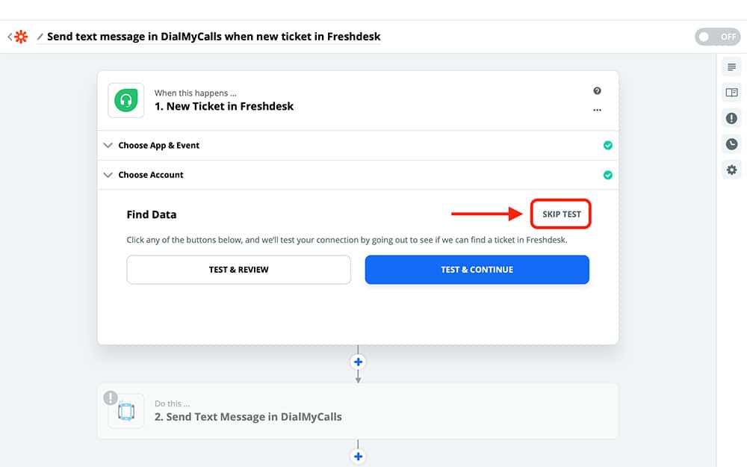This screenshot has width=747, height=467.
Task: Click the Skip Test button
Action: pyautogui.click(x=561, y=214)
